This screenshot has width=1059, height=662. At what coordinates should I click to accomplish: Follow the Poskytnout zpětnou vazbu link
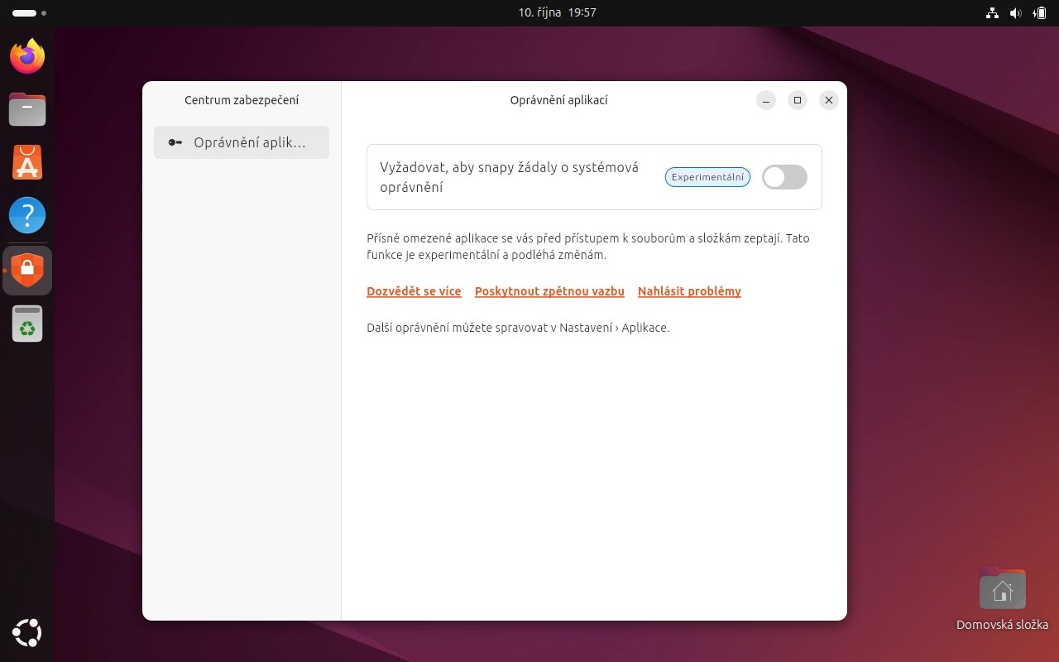549,291
